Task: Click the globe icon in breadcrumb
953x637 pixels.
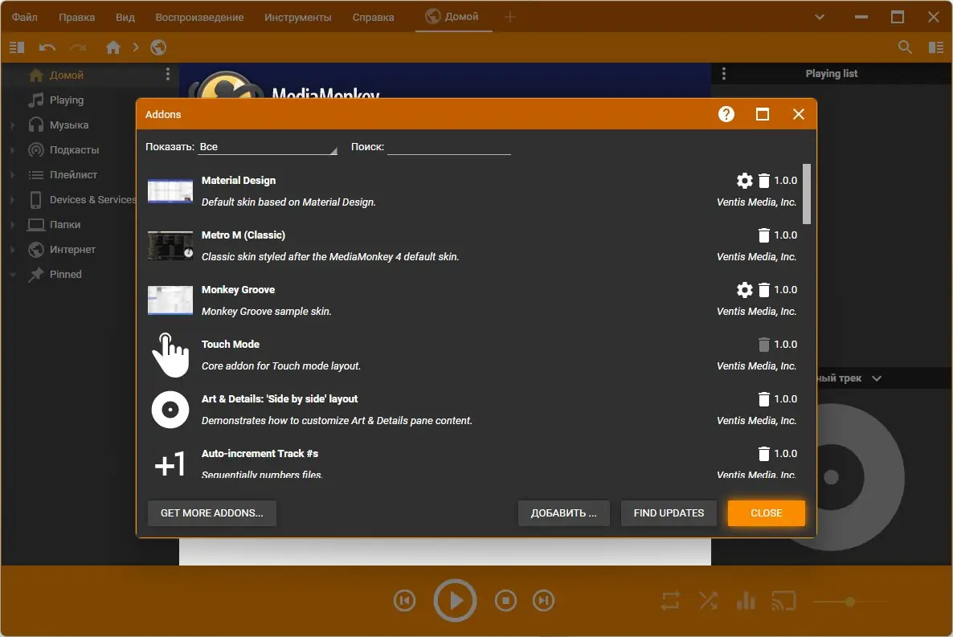Action: coord(158,47)
